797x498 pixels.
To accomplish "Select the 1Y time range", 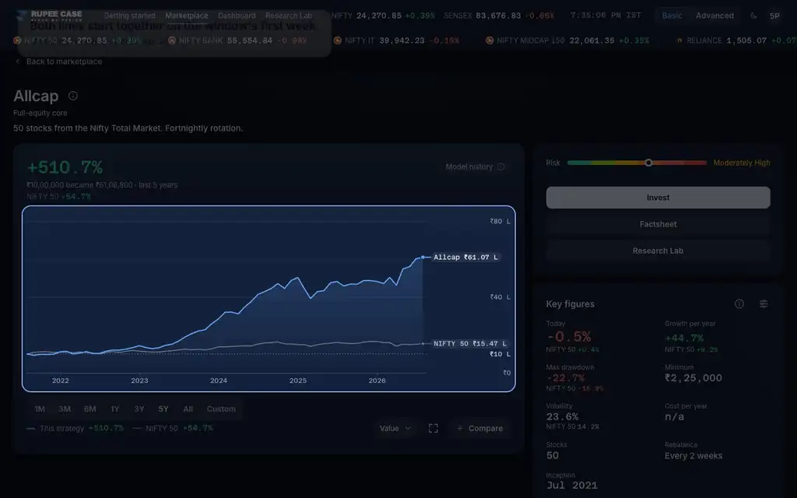I will point(115,409).
